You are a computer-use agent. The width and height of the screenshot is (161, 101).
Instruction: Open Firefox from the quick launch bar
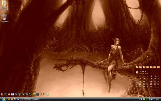tap(9, 99)
